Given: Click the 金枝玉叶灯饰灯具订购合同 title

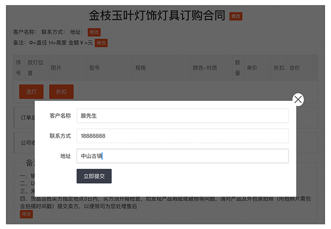Looking at the screenshot, I should click(x=157, y=16).
